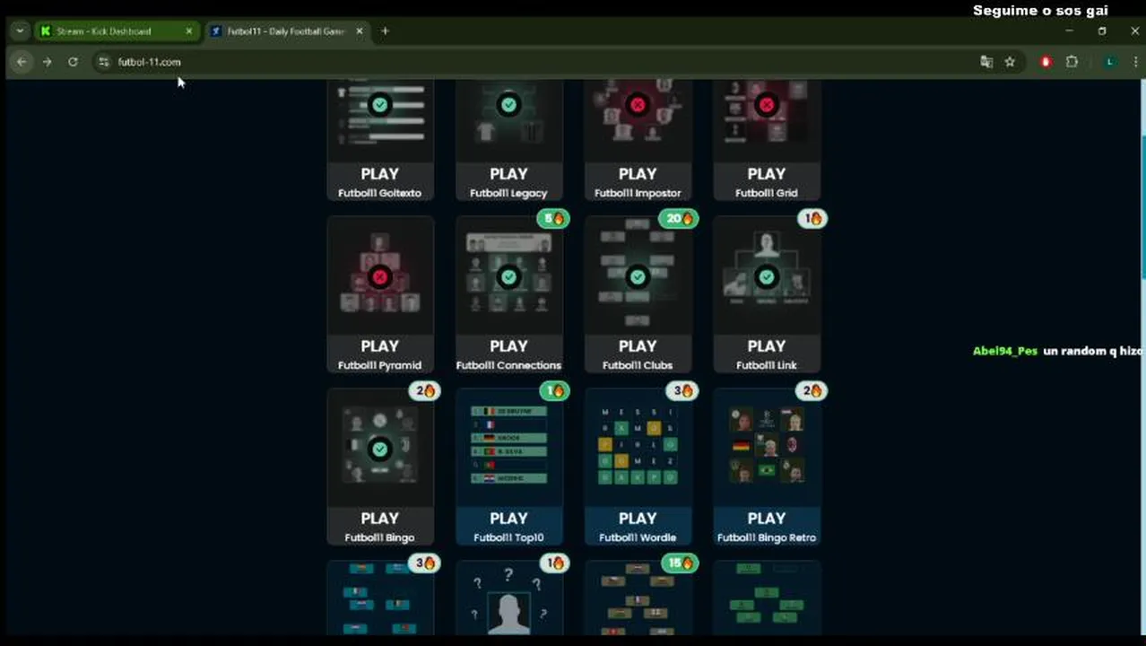The width and height of the screenshot is (1146, 646).
Task: Open the Futbol11 Pyramid thumbnail
Action: pos(380,276)
